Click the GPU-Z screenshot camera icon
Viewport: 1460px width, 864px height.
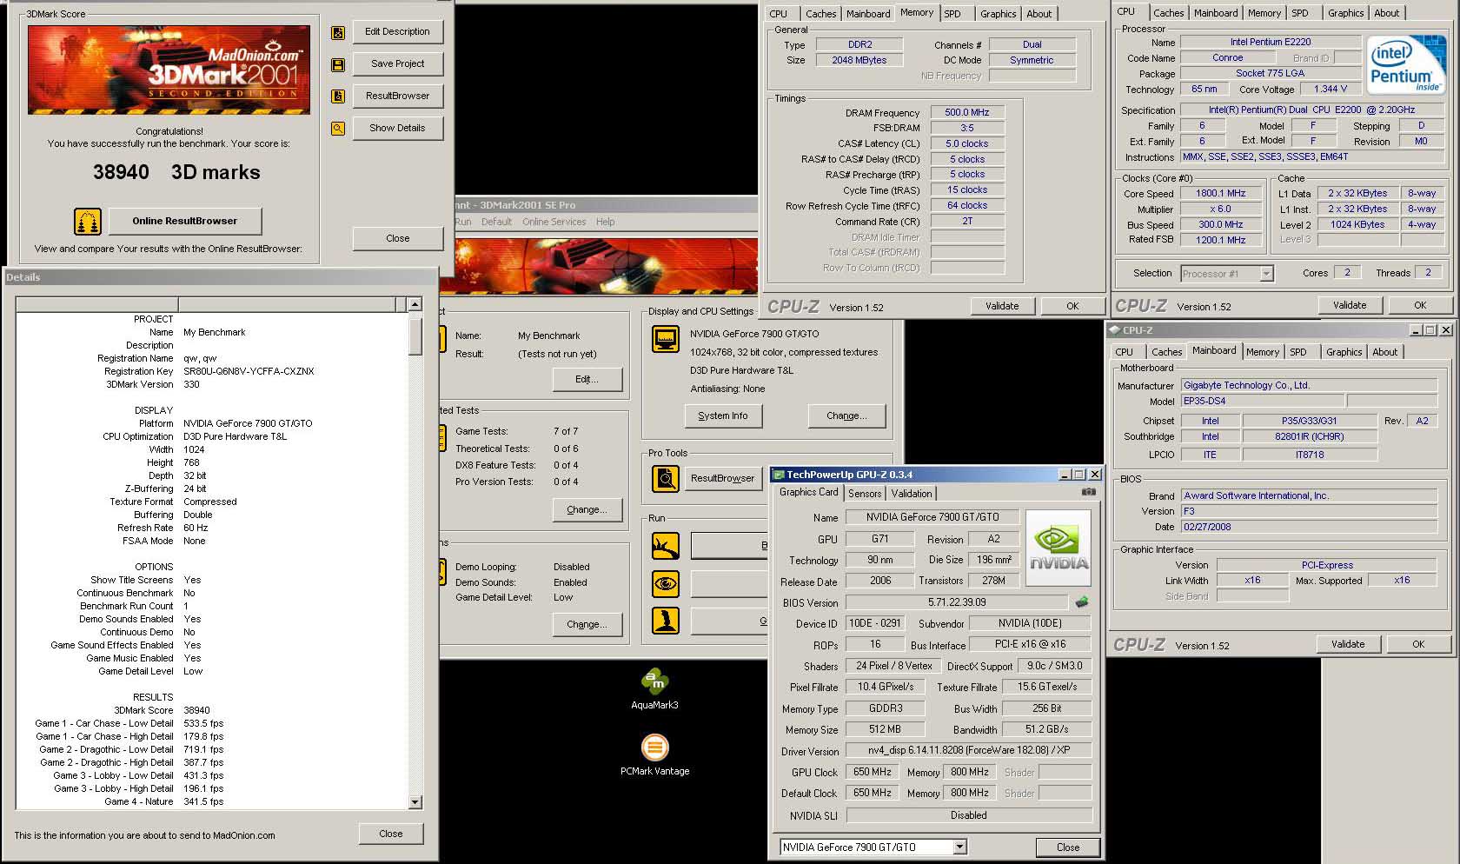[1088, 492]
